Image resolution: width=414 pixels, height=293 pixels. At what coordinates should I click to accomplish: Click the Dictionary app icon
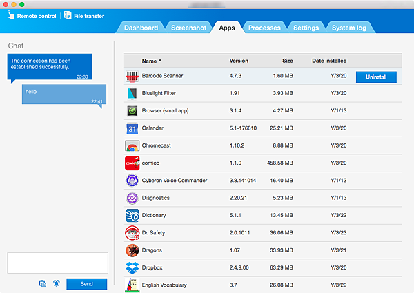point(132,216)
